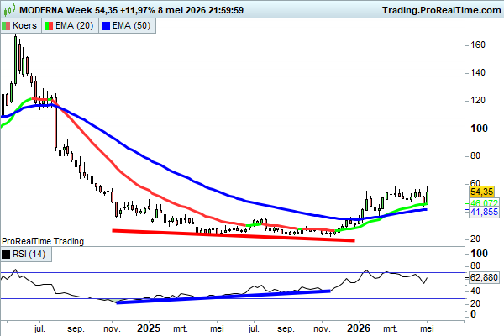Image resolution: width=504 pixels, height=336 pixels.
Task: Click the MODERNA Week title text
Action: click(x=56, y=10)
